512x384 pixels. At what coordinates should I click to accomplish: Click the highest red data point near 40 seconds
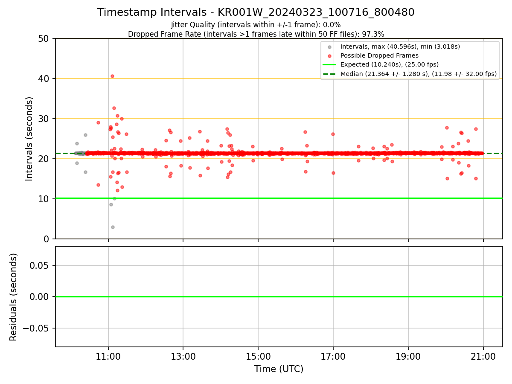[x=112, y=76]
